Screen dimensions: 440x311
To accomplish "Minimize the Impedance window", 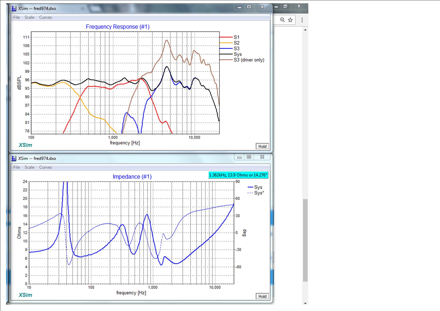I will 239,157.
